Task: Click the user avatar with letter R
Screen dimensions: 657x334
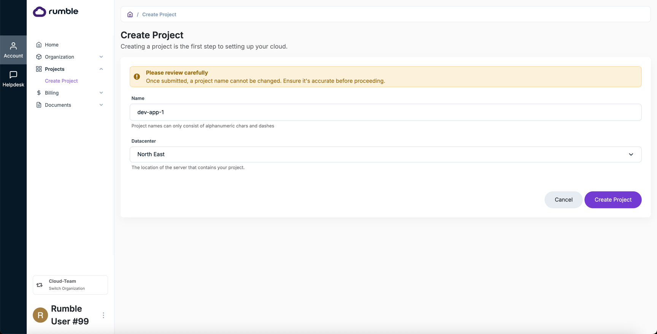Action: (40, 315)
